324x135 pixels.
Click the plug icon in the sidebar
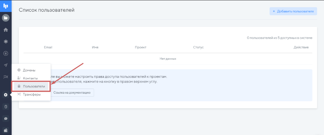[x=5, y=53]
